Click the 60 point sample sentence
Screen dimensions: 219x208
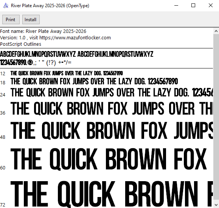pyautogui.click(x=109, y=159)
